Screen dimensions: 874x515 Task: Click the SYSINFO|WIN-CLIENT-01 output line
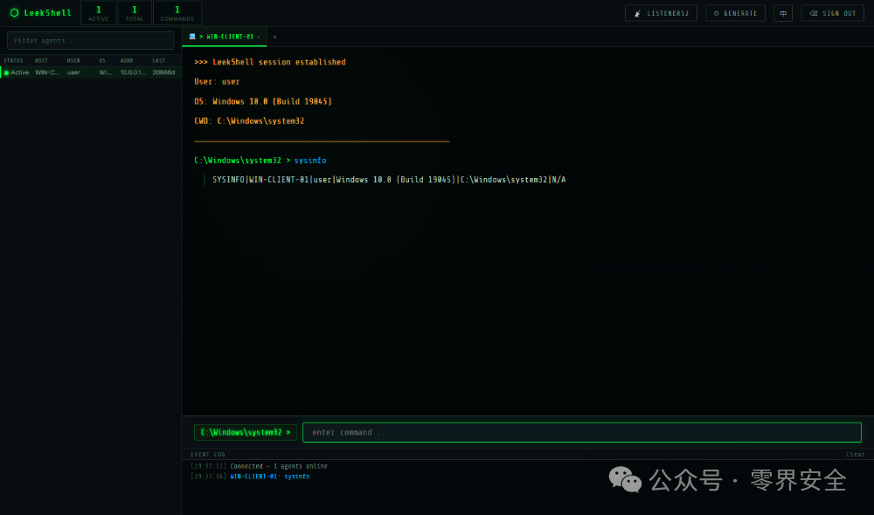click(389, 180)
